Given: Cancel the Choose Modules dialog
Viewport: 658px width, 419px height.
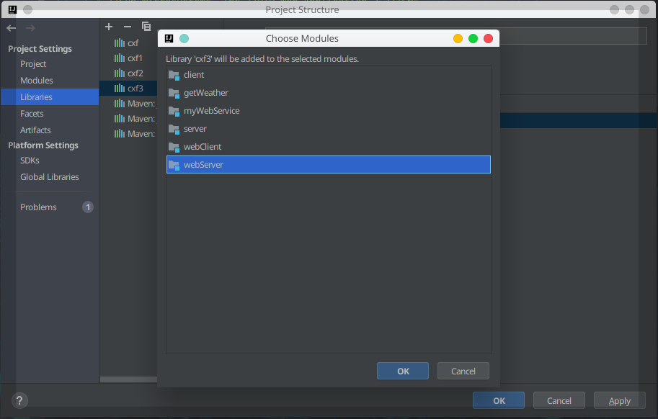Looking at the screenshot, I should 463,371.
